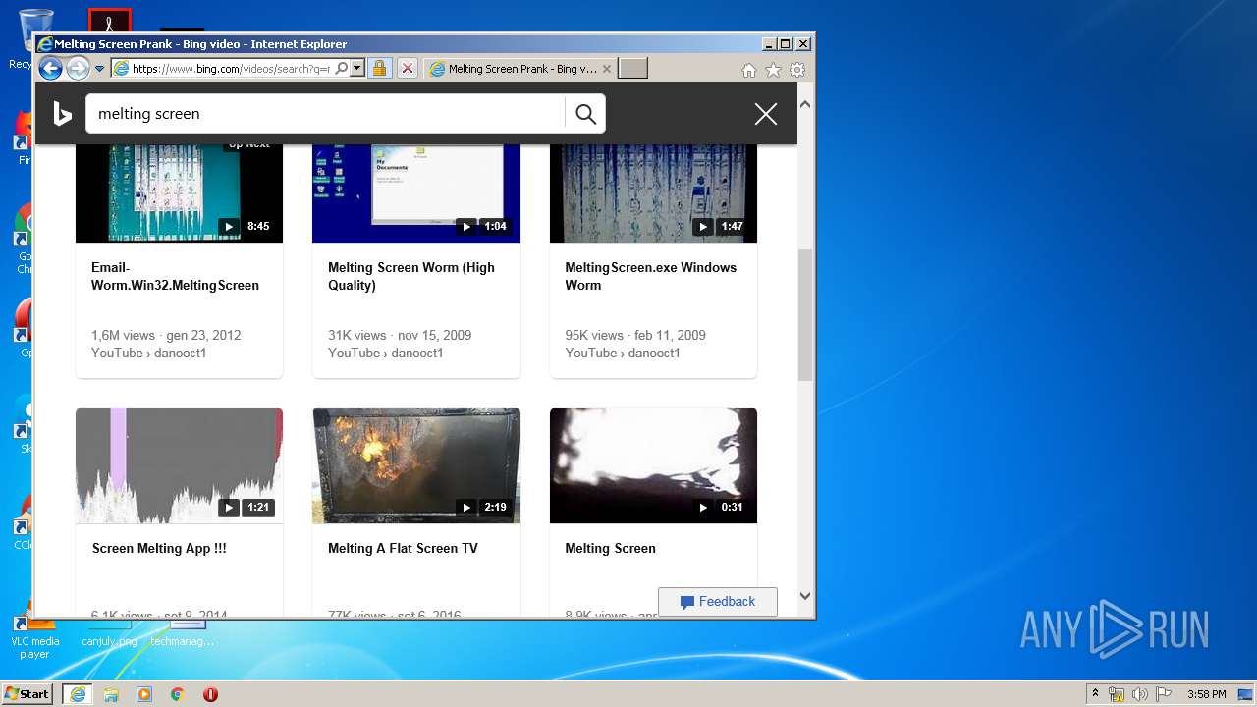Click the Forward navigation arrow
This screenshot has width=1257, height=707.
click(x=78, y=69)
